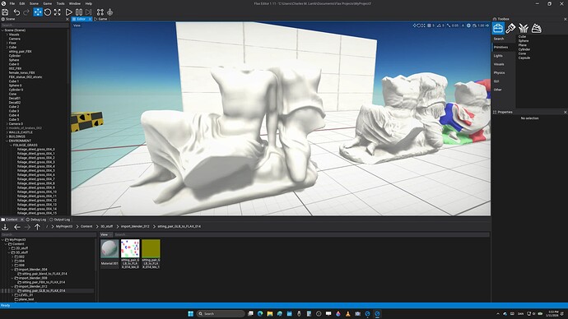This screenshot has height=319, width=568.
Task: Go up one folder level
Action: pyautogui.click(x=37, y=227)
